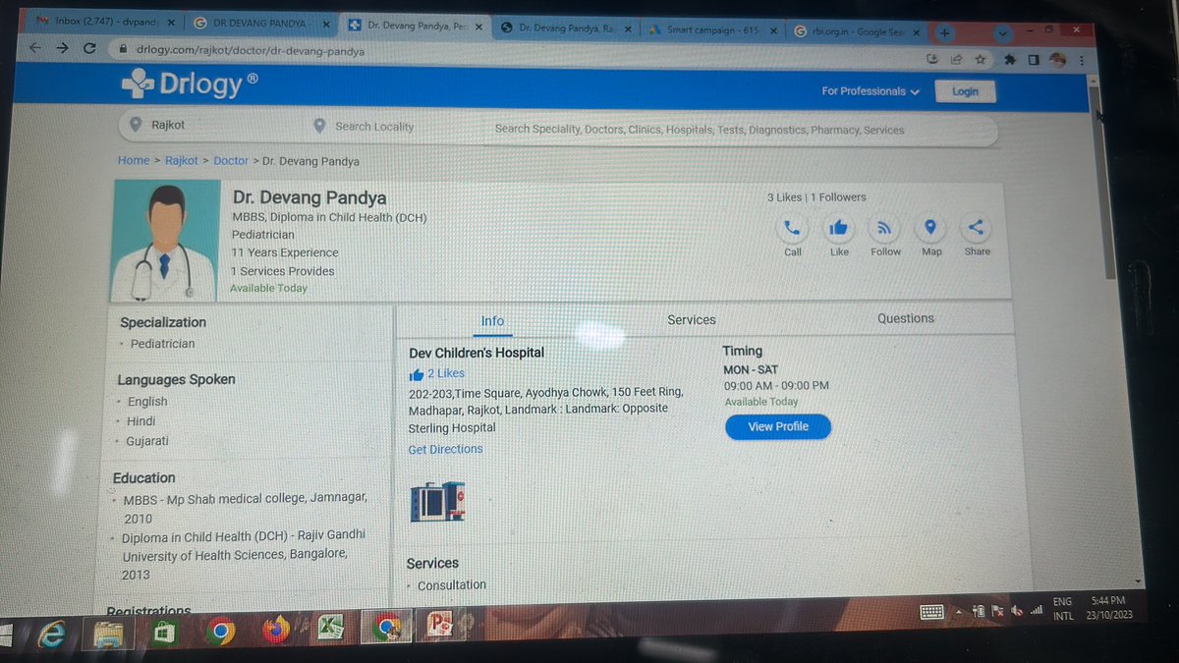The height and width of the screenshot is (663, 1179).
Task: Switch to the Services tab
Action: click(691, 319)
